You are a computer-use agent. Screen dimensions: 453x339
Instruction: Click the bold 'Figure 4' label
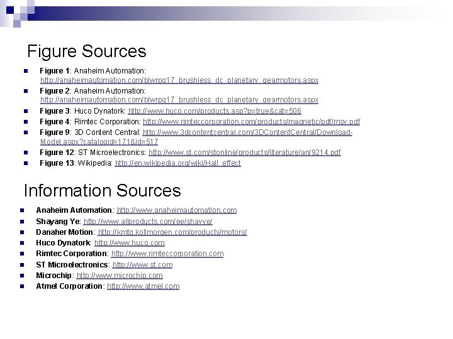pos(55,122)
